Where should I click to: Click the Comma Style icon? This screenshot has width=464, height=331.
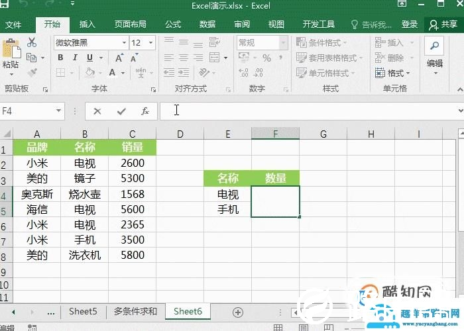coord(280,57)
